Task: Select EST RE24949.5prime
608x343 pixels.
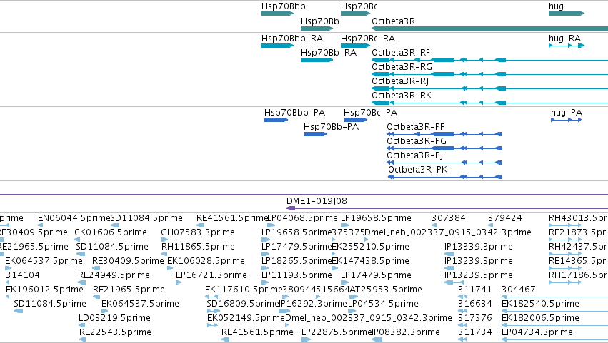Action: [x=82, y=282]
